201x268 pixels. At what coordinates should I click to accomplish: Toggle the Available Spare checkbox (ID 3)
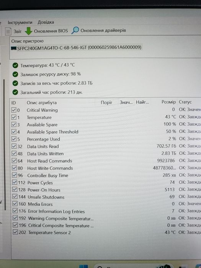click(x=14, y=124)
